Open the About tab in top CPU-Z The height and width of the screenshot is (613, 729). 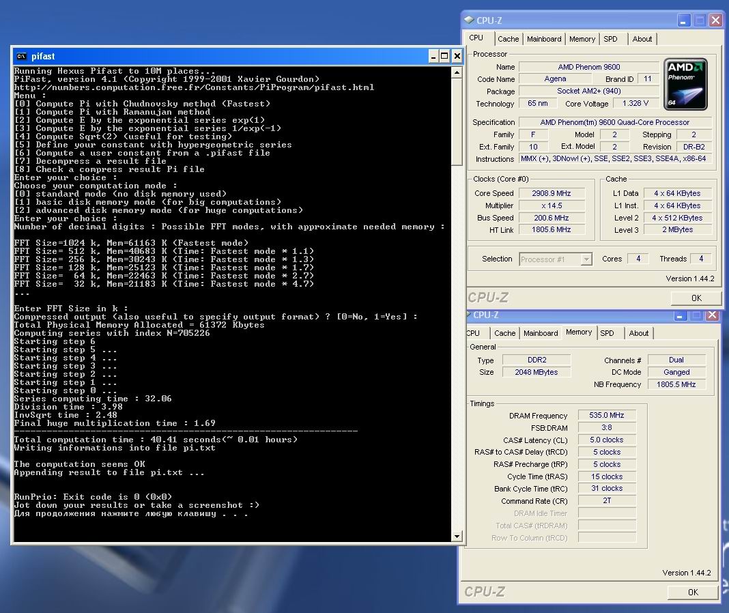[x=642, y=39]
